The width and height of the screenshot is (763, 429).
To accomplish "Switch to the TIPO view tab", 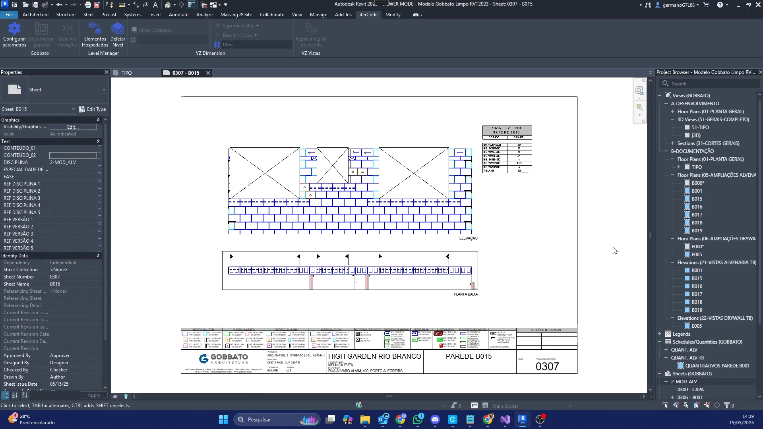I will coord(126,73).
